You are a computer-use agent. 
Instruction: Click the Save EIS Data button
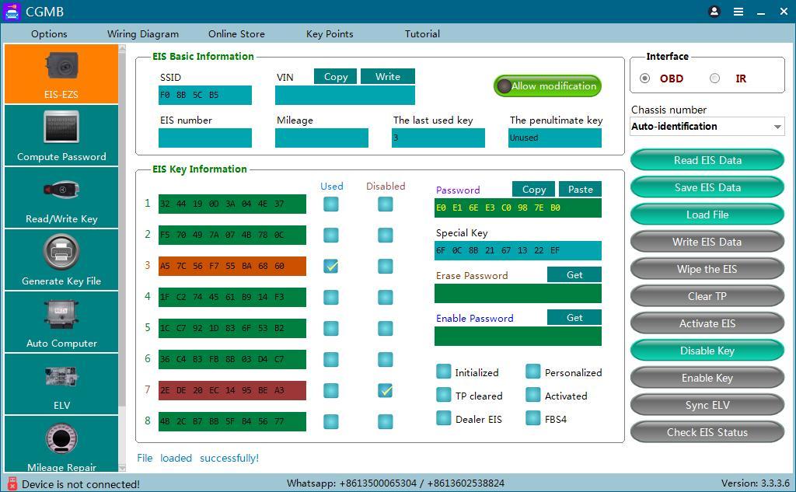coord(707,187)
